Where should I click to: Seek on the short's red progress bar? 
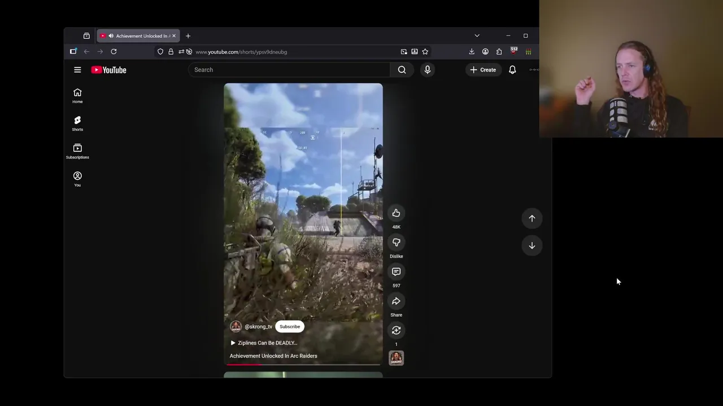(303, 364)
